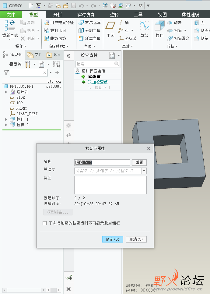Switch to the 视图 ribbon tab

(x=162, y=15)
